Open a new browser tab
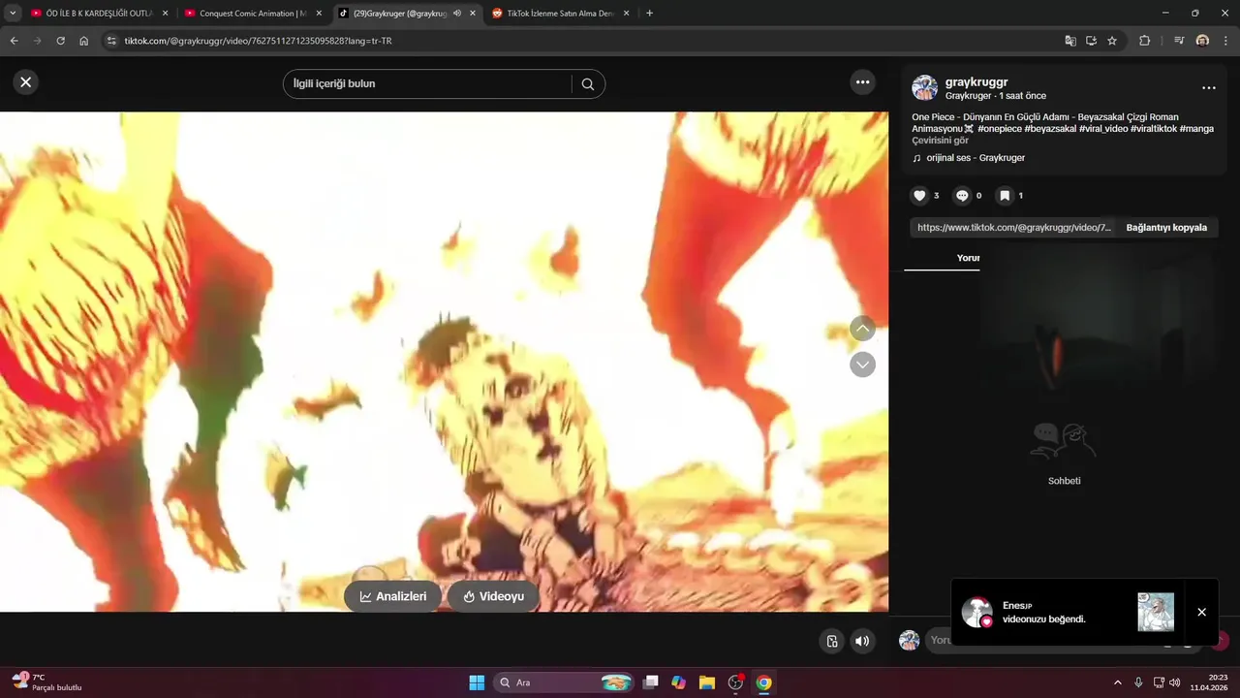The height and width of the screenshot is (698, 1240). (x=649, y=14)
